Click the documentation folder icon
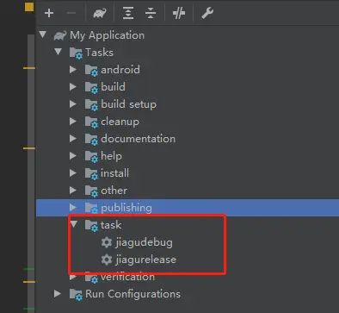Image resolution: width=339 pixels, height=313 pixels. coord(91,140)
